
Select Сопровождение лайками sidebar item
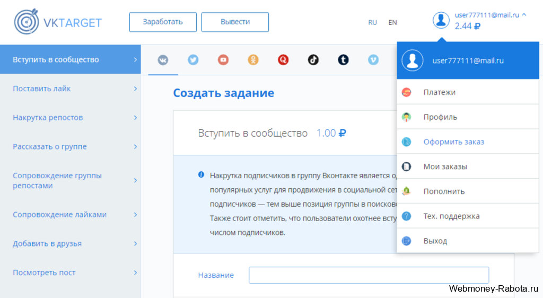click(x=71, y=215)
